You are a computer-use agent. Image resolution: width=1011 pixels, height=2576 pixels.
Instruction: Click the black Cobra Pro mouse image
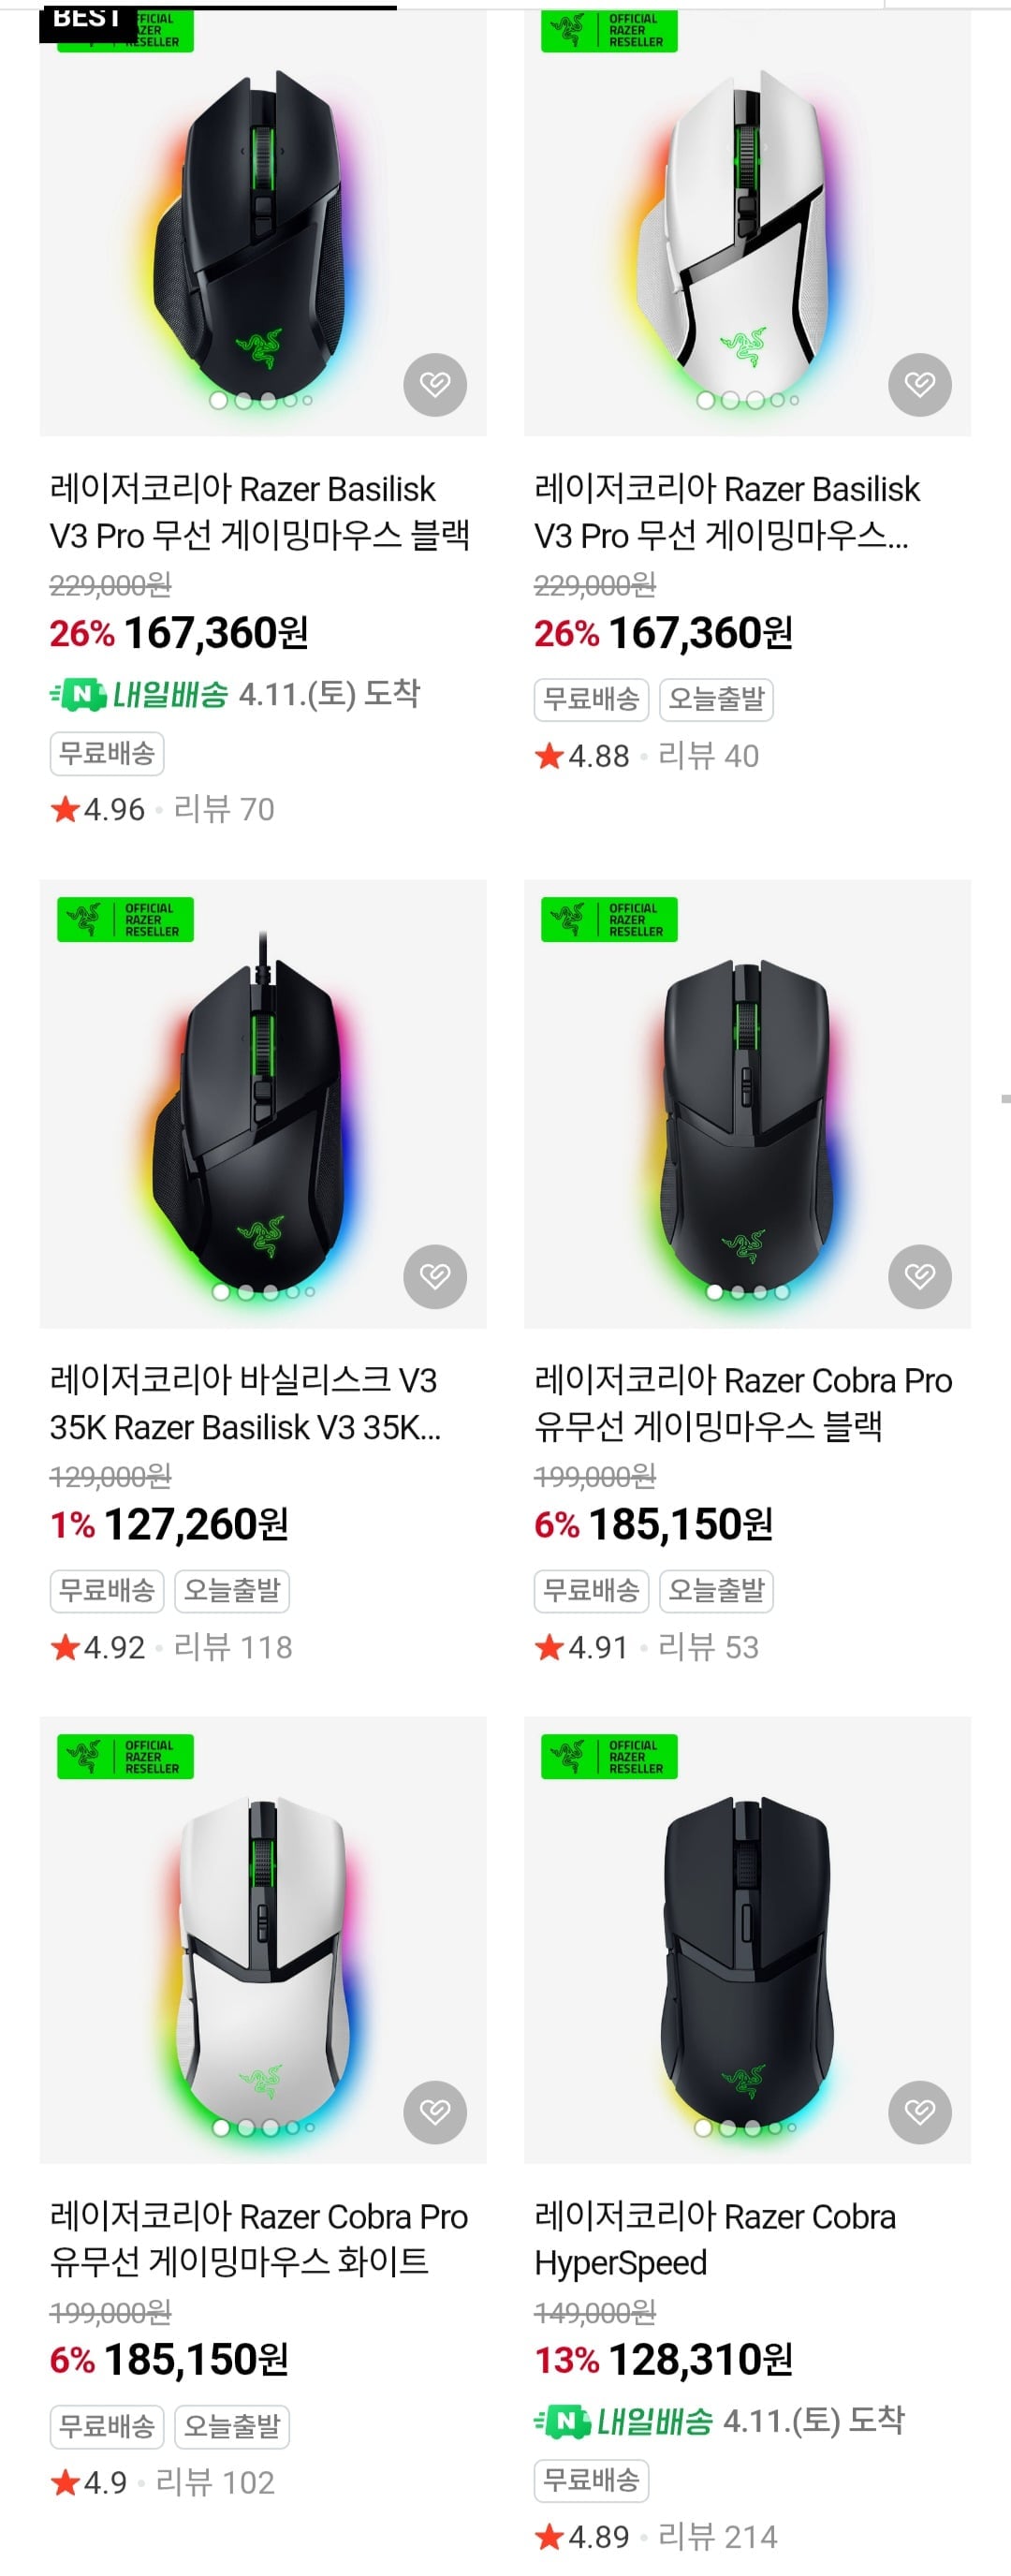pyautogui.click(x=747, y=1104)
